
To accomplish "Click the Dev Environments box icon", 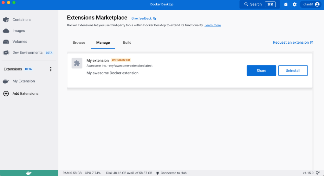I will [6, 53].
